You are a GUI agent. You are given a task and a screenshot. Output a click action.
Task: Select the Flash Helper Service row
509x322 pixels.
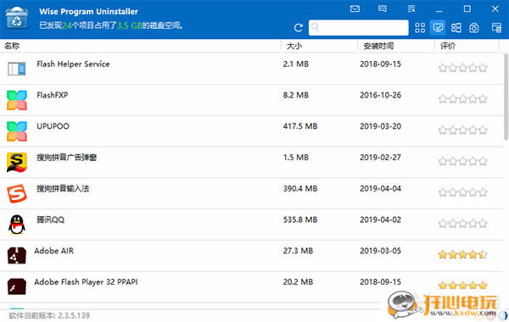point(252,69)
